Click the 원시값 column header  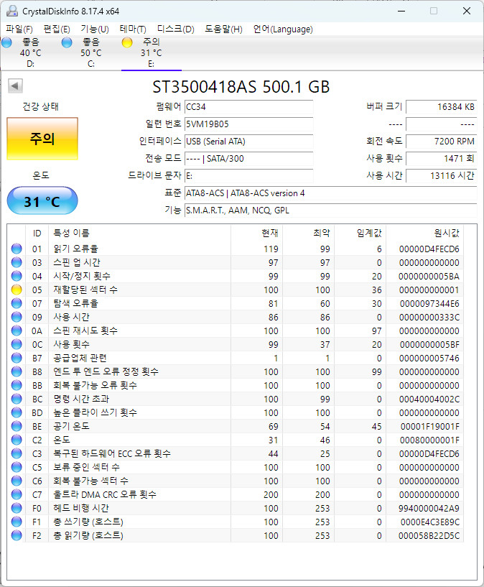[x=424, y=234]
